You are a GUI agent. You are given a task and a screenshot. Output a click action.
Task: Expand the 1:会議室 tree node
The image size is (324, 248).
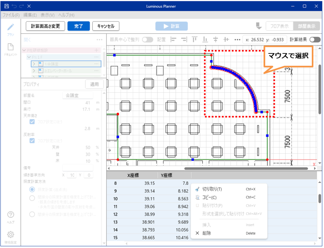[x=34, y=64]
